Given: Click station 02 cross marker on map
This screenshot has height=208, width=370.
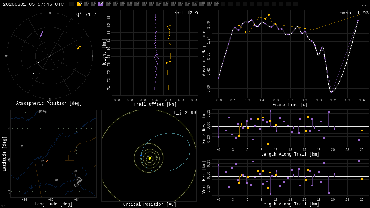Looking at the screenshot, I should [42, 165].
